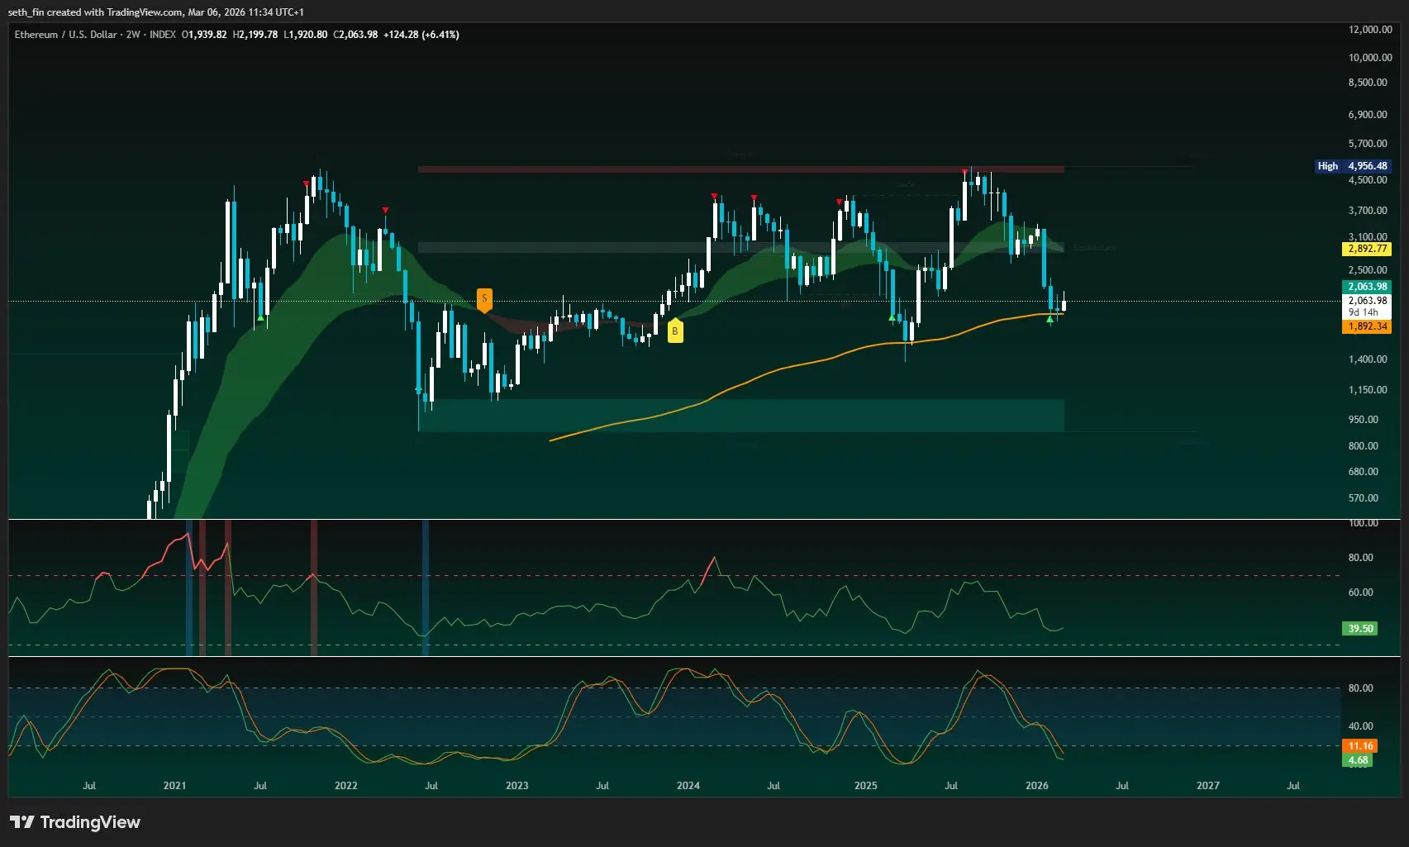Image resolution: width=1409 pixels, height=847 pixels.
Task: Click 12,000.00 on the price axis
Action: [1370, 30]
